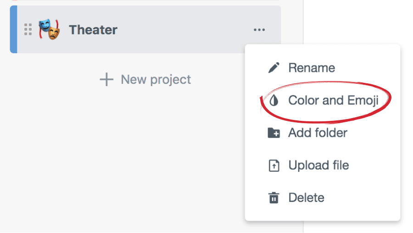Click the trash can icon
The image size is (413, 233).
coord(273,198)
